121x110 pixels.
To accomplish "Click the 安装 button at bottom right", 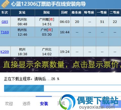I will (x=111, y=104).
